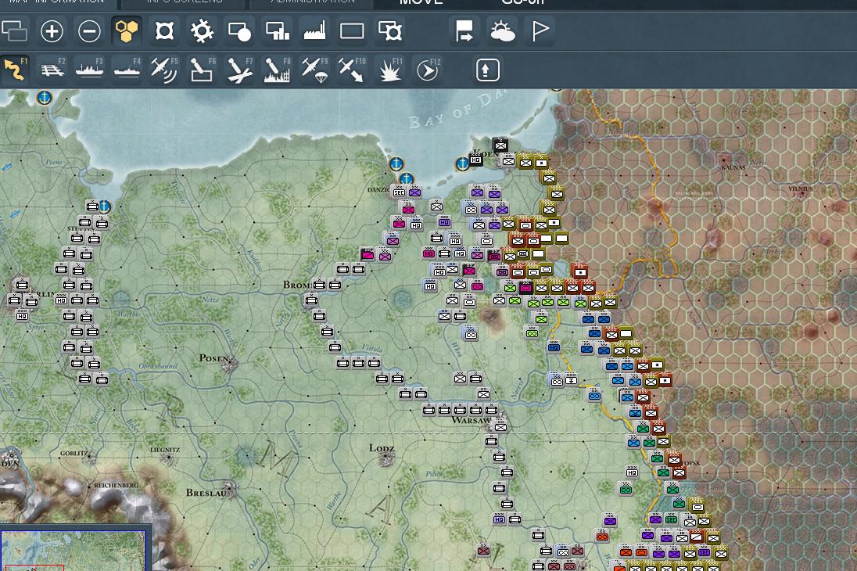Click the Breslau city label

click(x=206, y=493)
